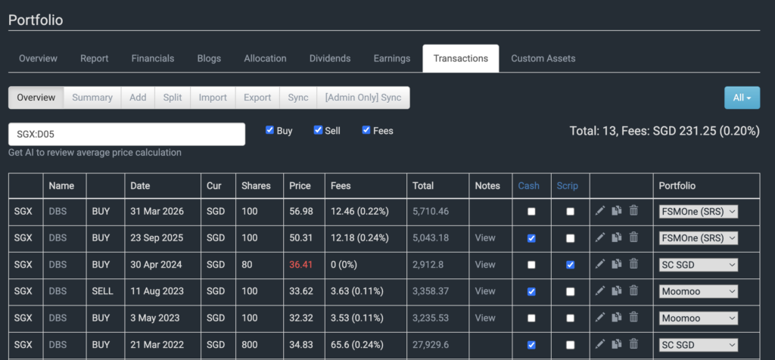Click copy icon for 3 May 2023 transaction

[617, 317]
